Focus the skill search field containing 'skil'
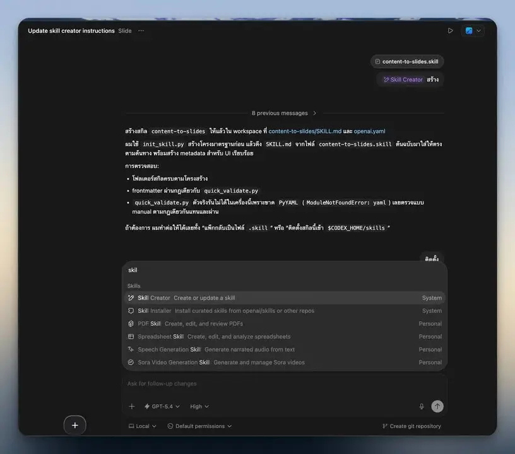The height and width of the screenshot is (454, 515). click(285, 270)
